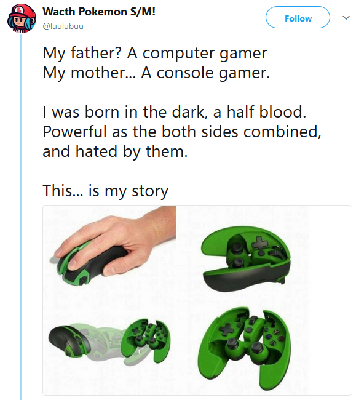Click the blue thread line below avatar
Screen dimensions: 364x400
tap(22, 217)
